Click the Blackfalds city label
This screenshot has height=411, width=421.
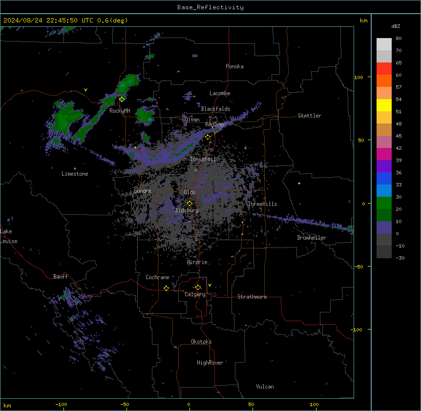215,109
